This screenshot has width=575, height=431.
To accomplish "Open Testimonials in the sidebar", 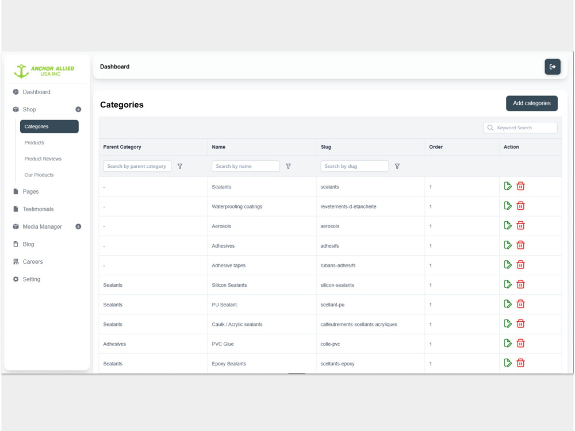I will point(38,209).
